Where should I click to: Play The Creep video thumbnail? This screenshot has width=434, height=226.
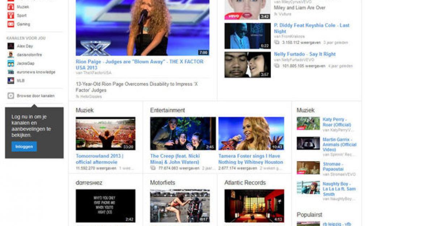183,133
